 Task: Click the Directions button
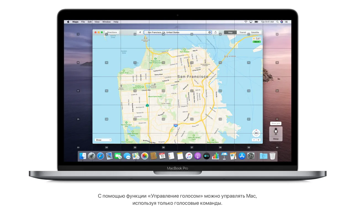112,32
